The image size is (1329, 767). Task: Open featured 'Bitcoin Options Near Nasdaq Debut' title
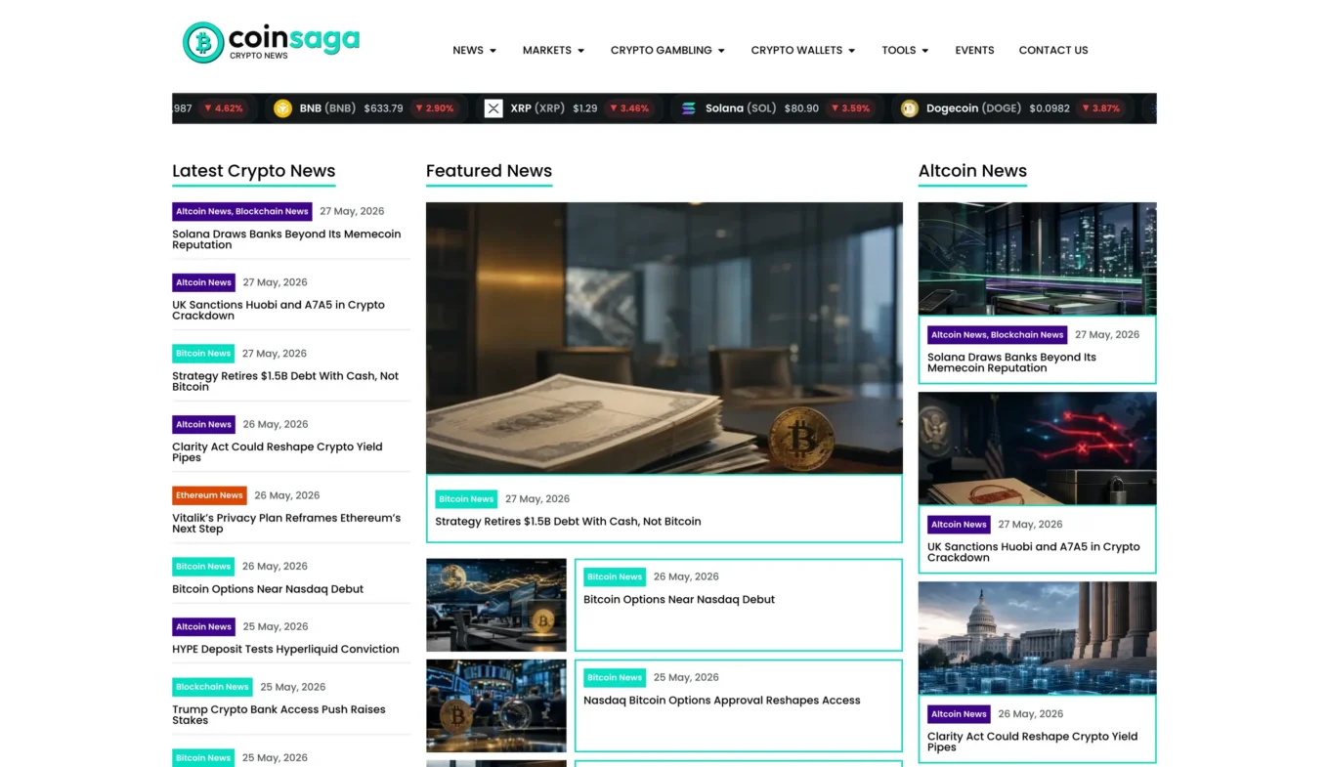[679, 600]
